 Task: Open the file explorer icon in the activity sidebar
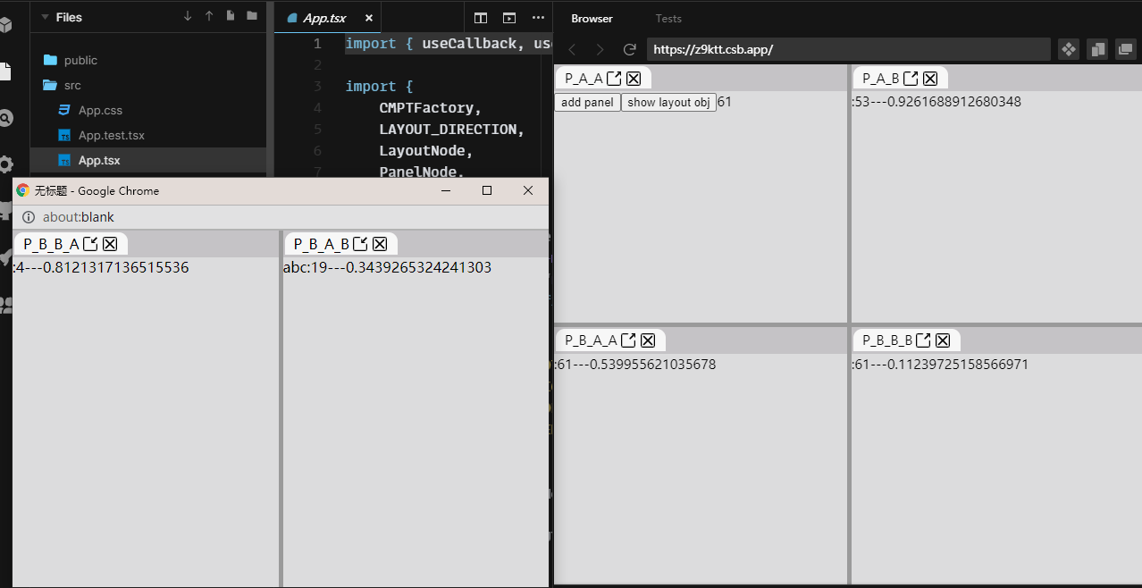5,71
